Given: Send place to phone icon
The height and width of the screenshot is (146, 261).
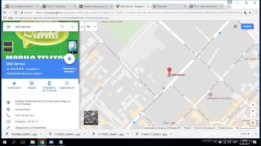Looking at the screenshot, I should click(49, 84).
